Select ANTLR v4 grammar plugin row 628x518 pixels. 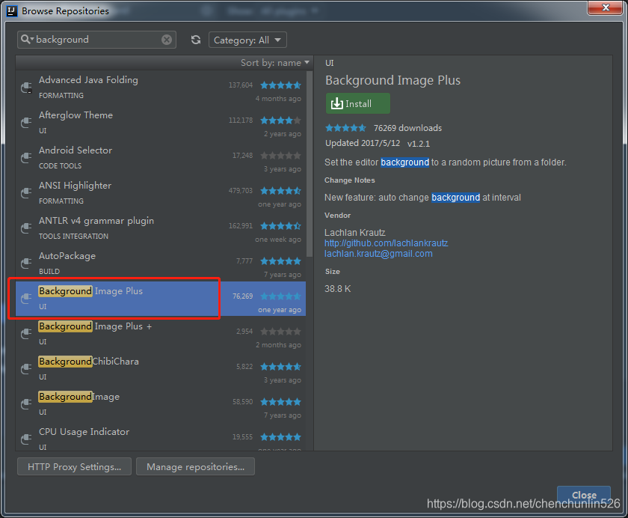point(161,228)
